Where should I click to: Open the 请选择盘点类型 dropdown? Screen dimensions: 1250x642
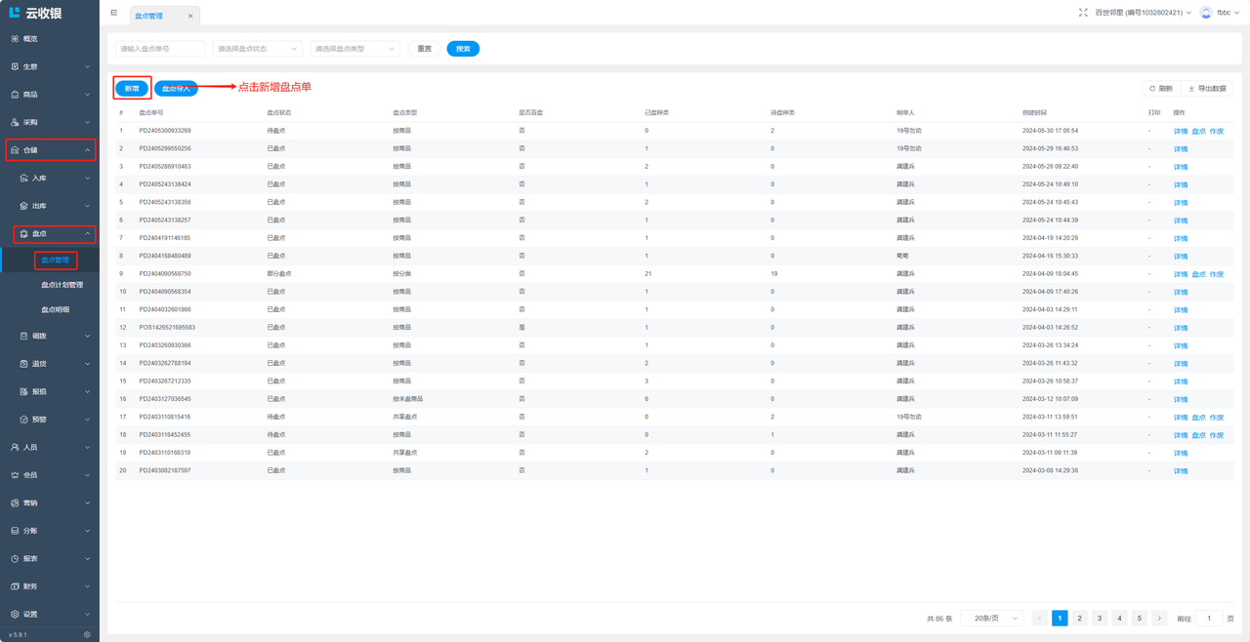tap(354, 49)
